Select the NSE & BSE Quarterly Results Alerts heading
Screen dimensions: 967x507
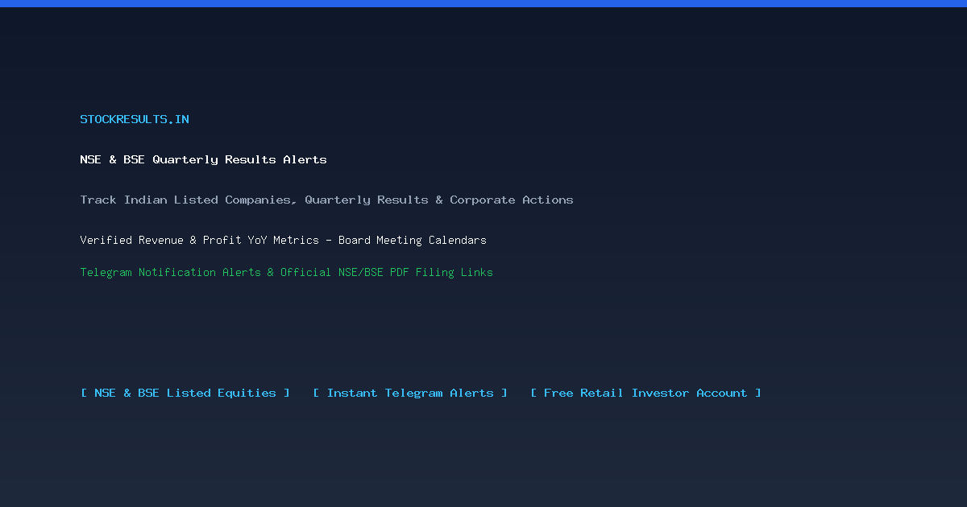tap(203, 159)
